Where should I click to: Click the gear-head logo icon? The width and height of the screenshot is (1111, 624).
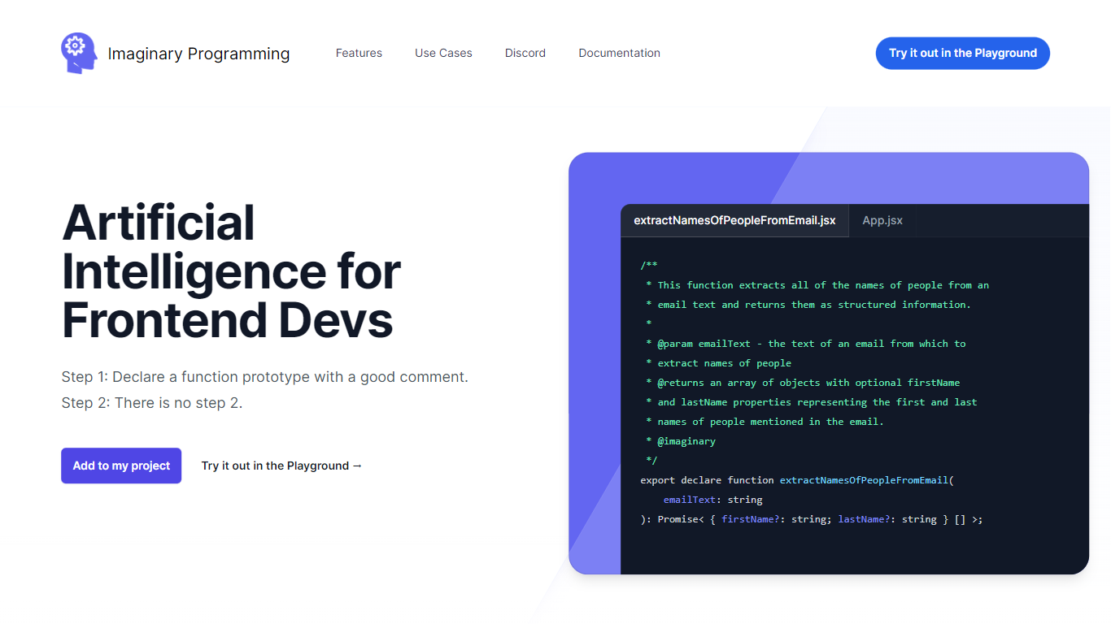pos(79,53)
